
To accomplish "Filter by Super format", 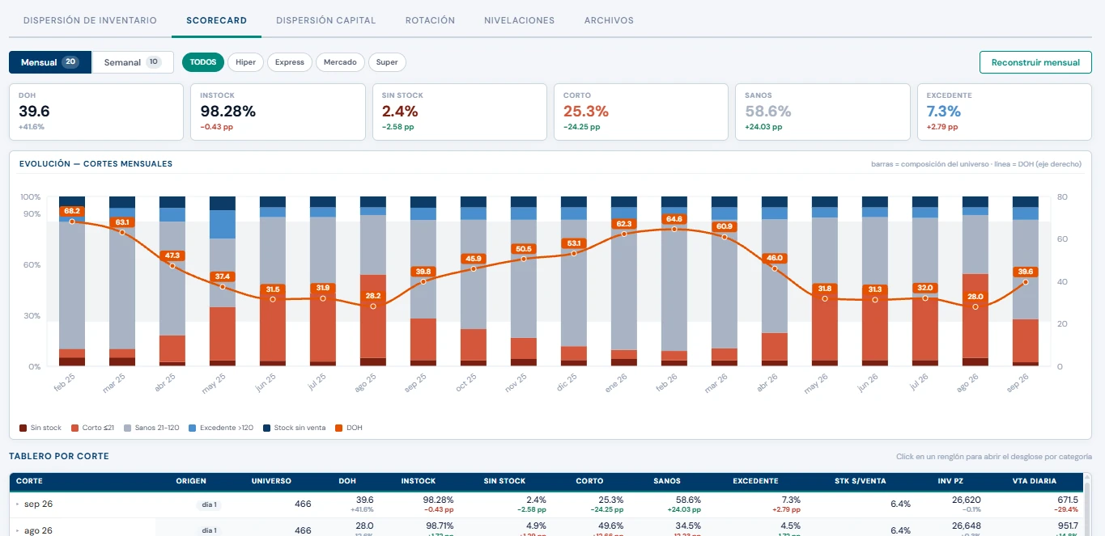I will 387,62.
